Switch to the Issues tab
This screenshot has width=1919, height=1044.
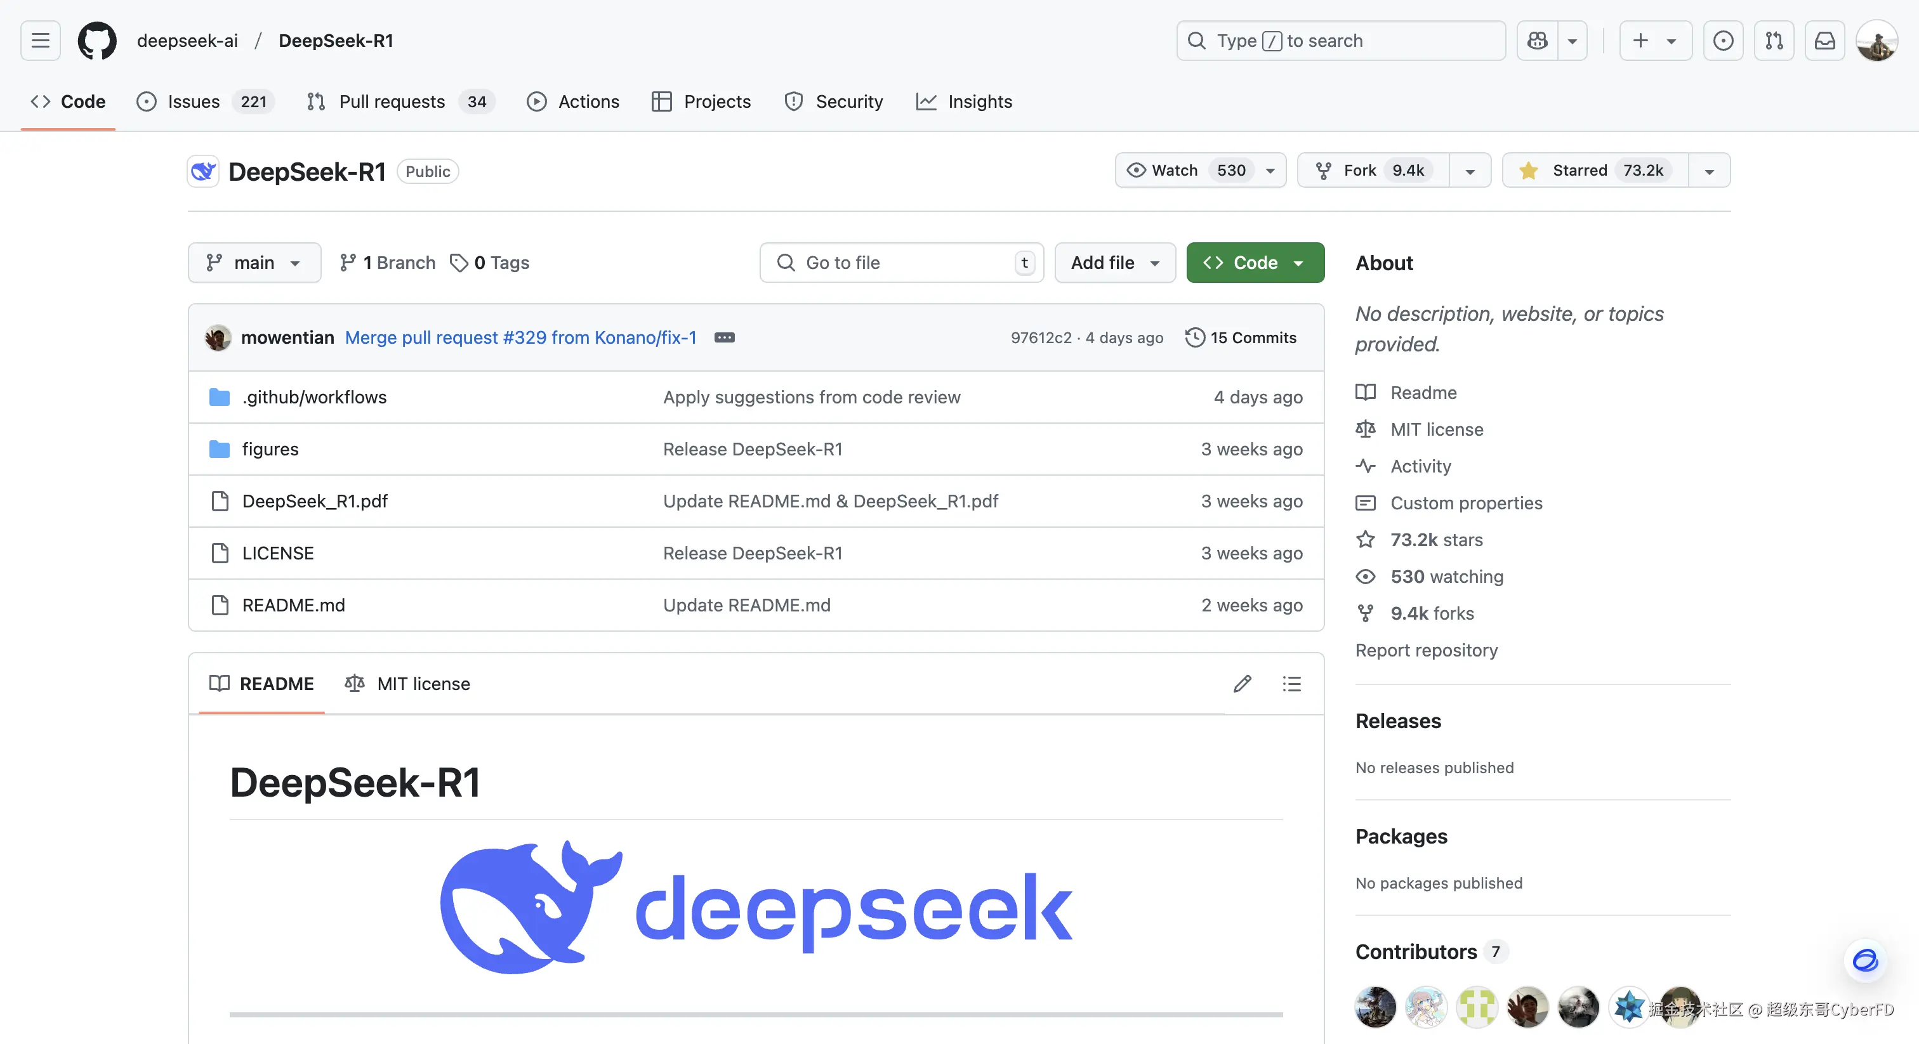click(192, 101)
